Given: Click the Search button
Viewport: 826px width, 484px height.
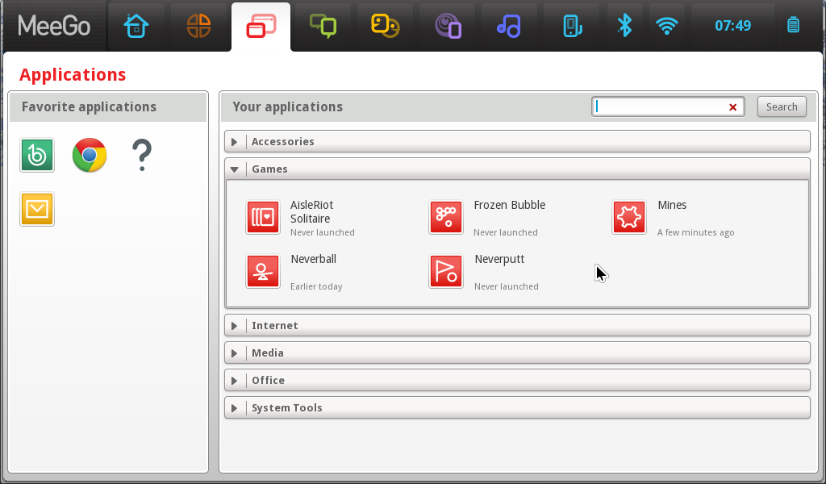Looking at the screenshot, I should 782,107.
